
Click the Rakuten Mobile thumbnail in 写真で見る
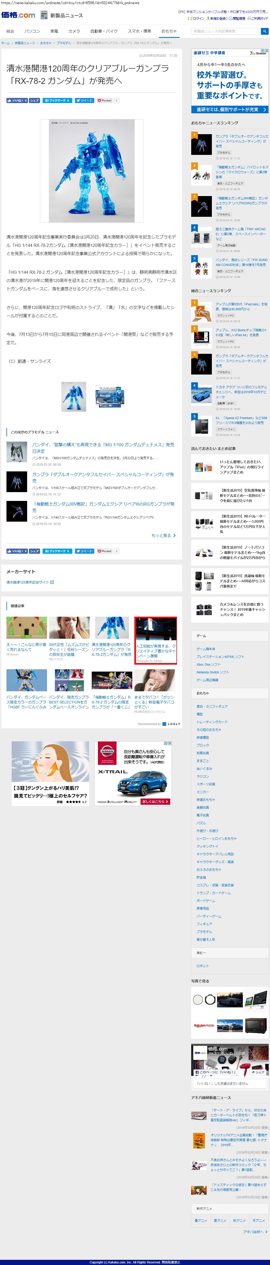[x=204, y=1026]
